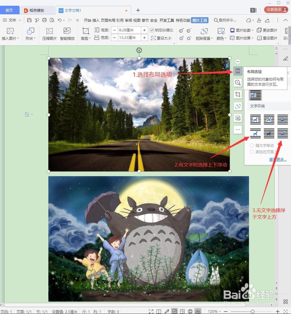Viewport: 291px width, 314px height.
Task: Decrease brightness sun icon
Action: 189,38
